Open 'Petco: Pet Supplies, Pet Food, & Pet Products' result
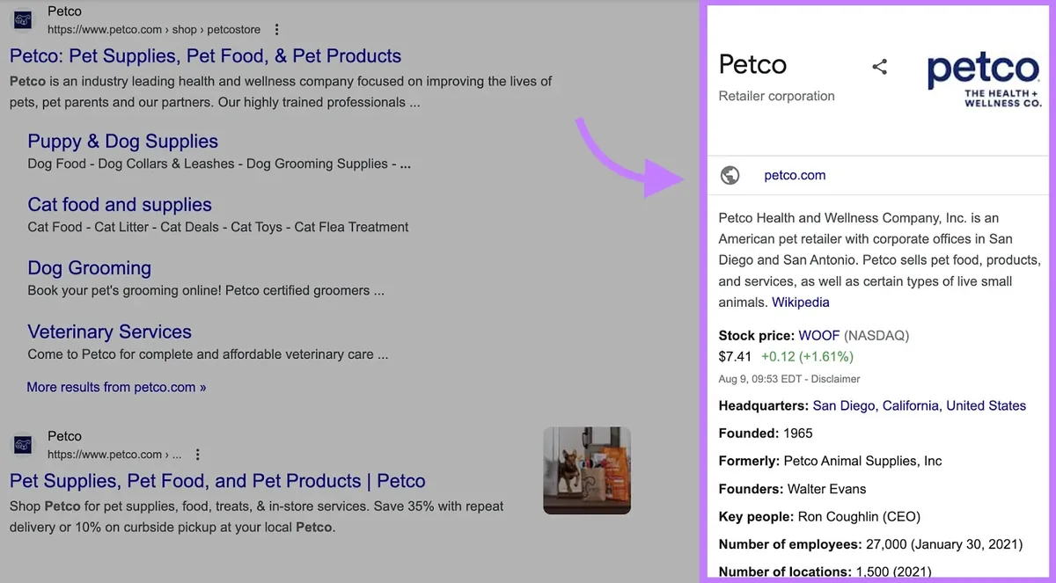 [205, 56]
